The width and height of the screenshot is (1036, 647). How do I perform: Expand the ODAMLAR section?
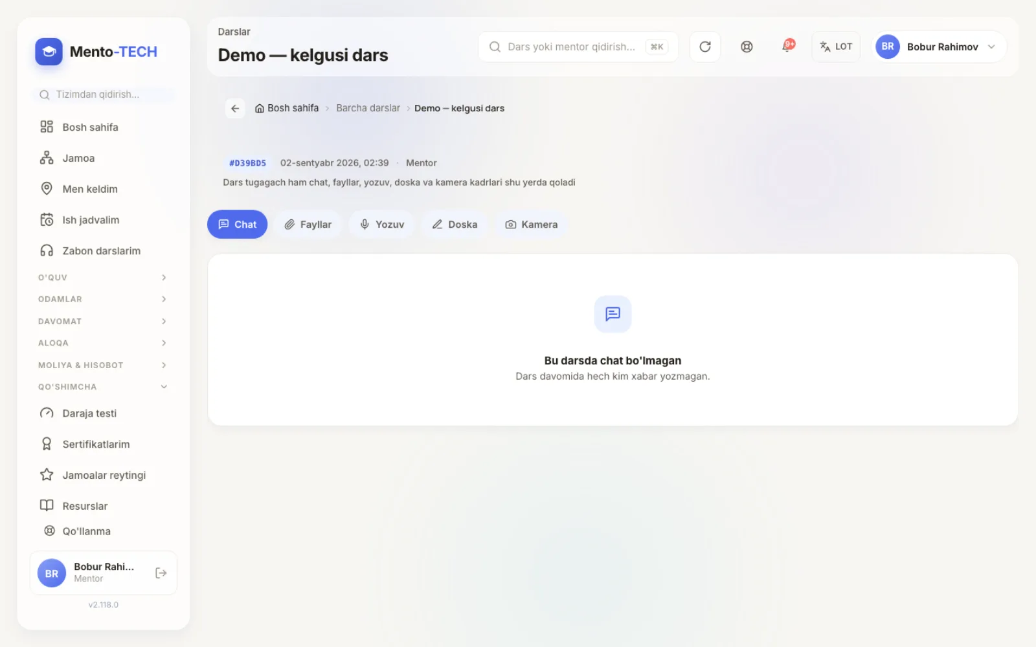104,300
